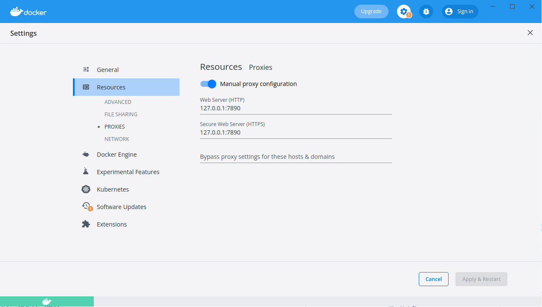The height and width of the screenshot is (307, 542).
Task: Open troubleshoot via the bug icon
Action: (426, 11)
